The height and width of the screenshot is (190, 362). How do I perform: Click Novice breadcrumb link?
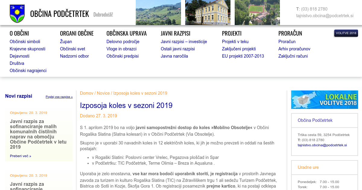(103, 93)
